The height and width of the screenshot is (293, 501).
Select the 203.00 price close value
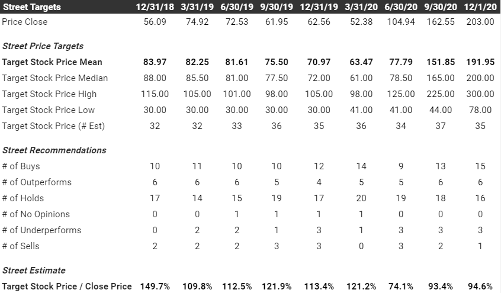tap(480, 22)
